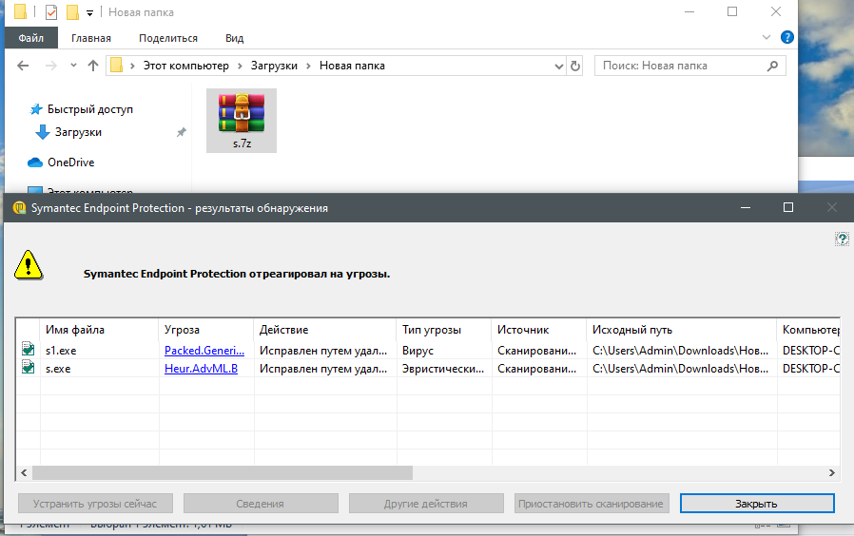This screenshot has height=536, width=854.
Task: Switch to the Поделиться ribbon tab
Action: (168, 38)
